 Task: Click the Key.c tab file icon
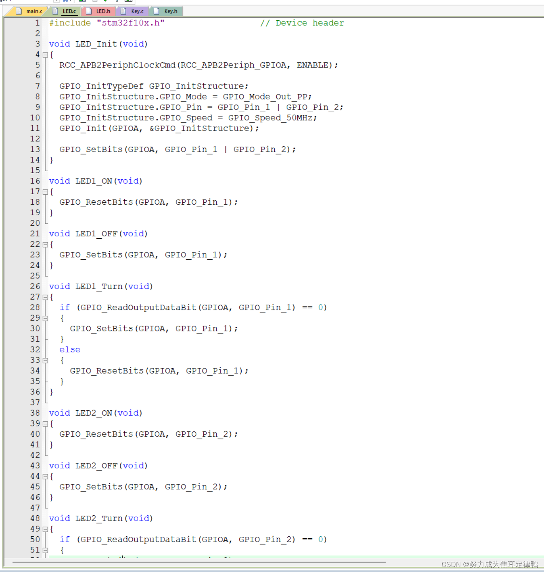pos(124,11)
